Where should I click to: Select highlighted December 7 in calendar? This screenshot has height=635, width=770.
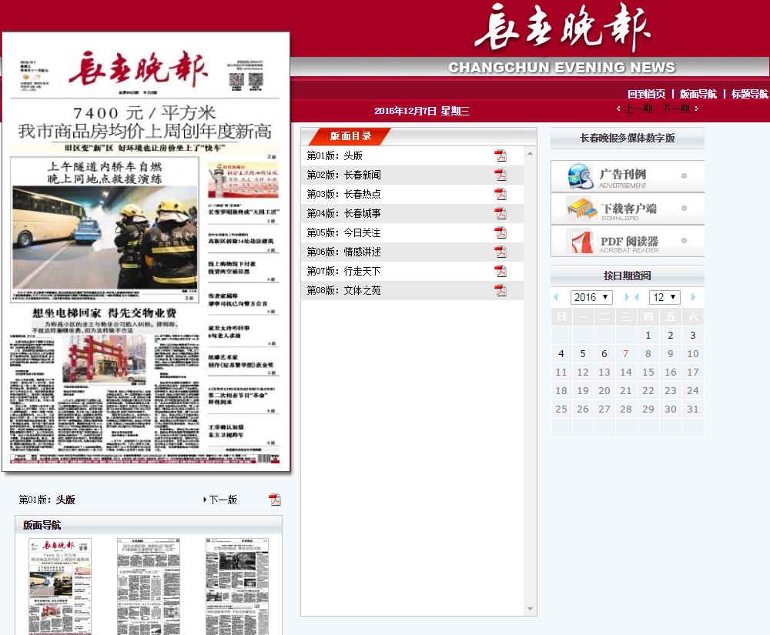[625, 354]
